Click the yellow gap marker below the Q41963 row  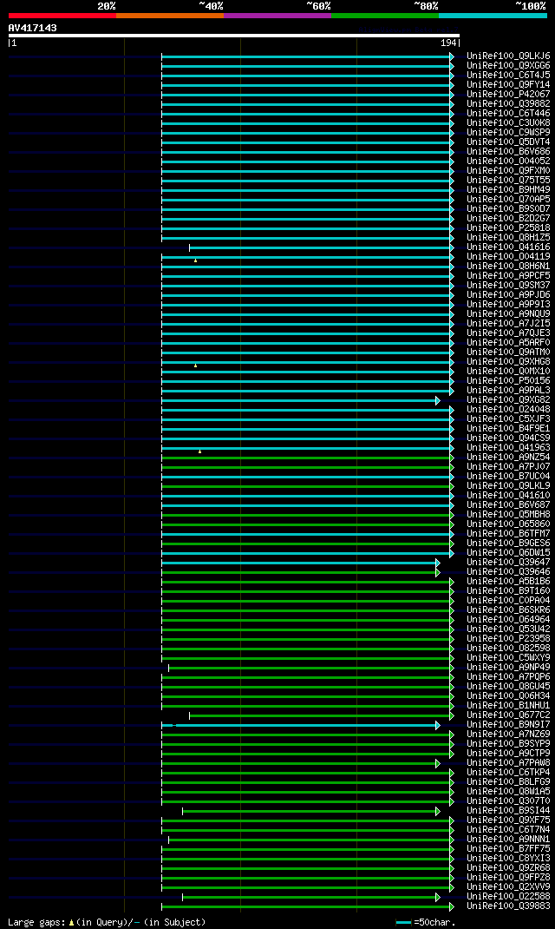tap(200, 451)
